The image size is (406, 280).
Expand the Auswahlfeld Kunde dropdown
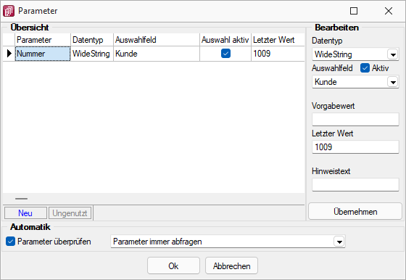(393, 82)
